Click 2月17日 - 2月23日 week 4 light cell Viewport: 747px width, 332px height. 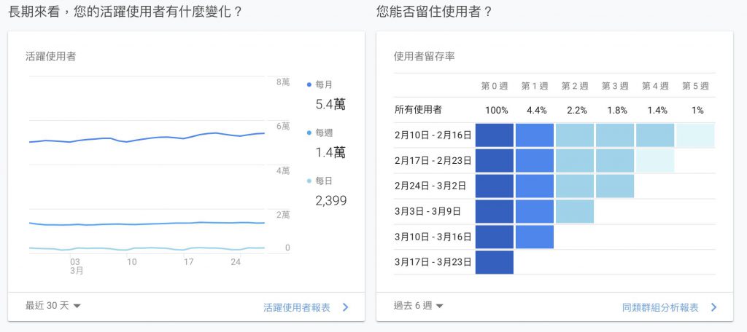click(x=655, y=161)
